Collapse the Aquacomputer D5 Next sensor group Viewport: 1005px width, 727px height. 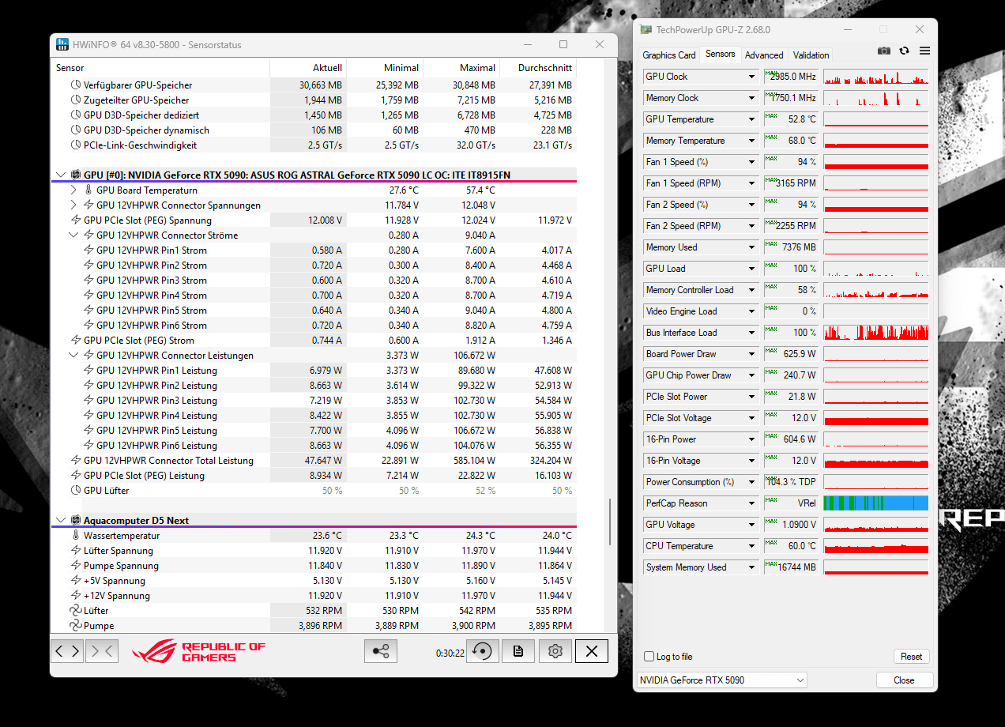pyautogui.click(x=61, y=520)
